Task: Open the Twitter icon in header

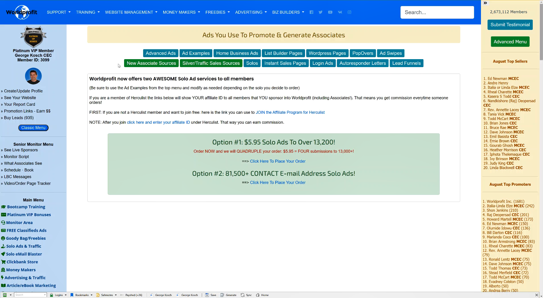Action: click(x=320, y=12)
